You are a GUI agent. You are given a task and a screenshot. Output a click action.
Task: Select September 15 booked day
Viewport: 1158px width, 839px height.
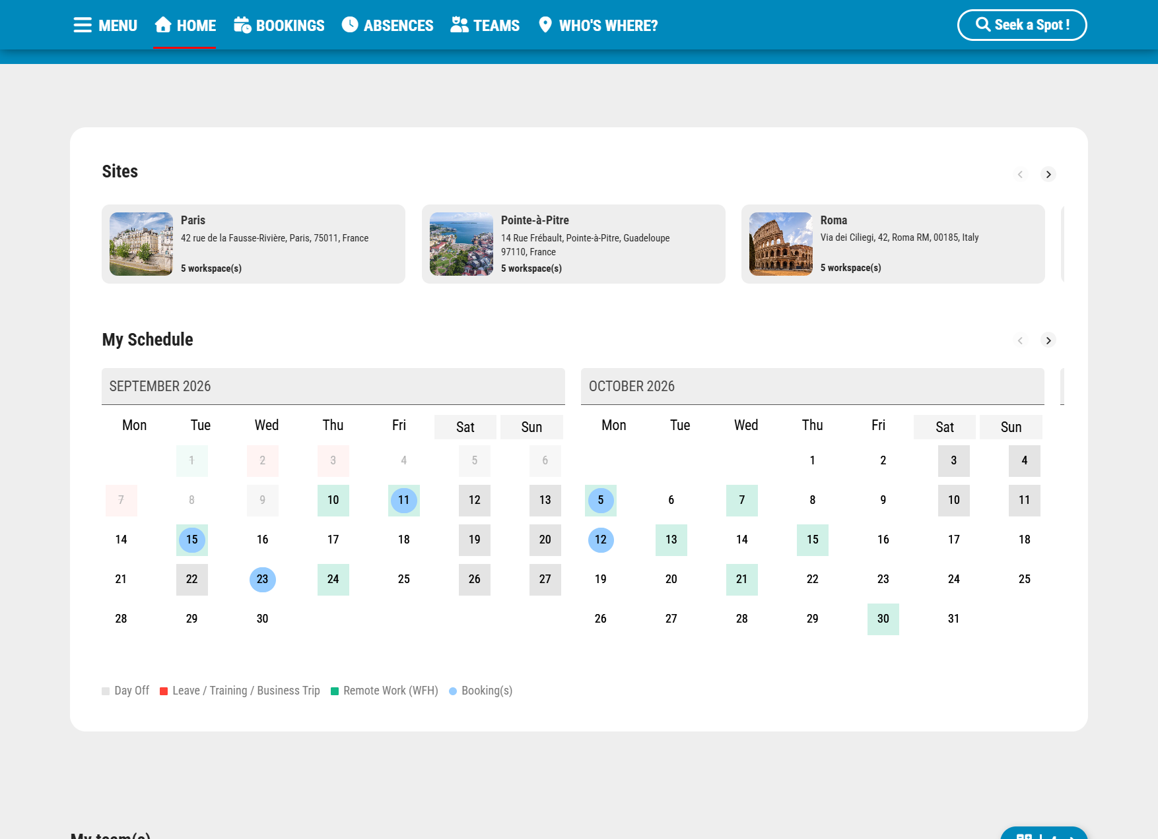tap(192, 540)
